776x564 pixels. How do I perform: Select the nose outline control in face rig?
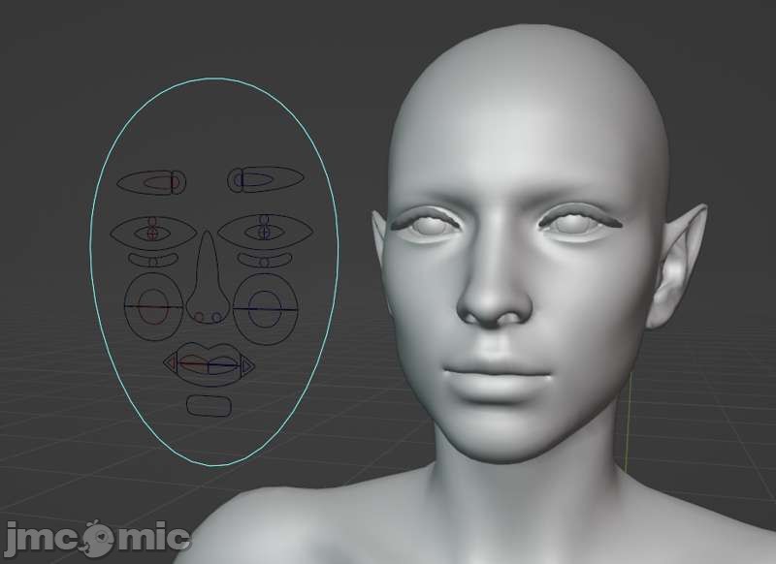209,277
